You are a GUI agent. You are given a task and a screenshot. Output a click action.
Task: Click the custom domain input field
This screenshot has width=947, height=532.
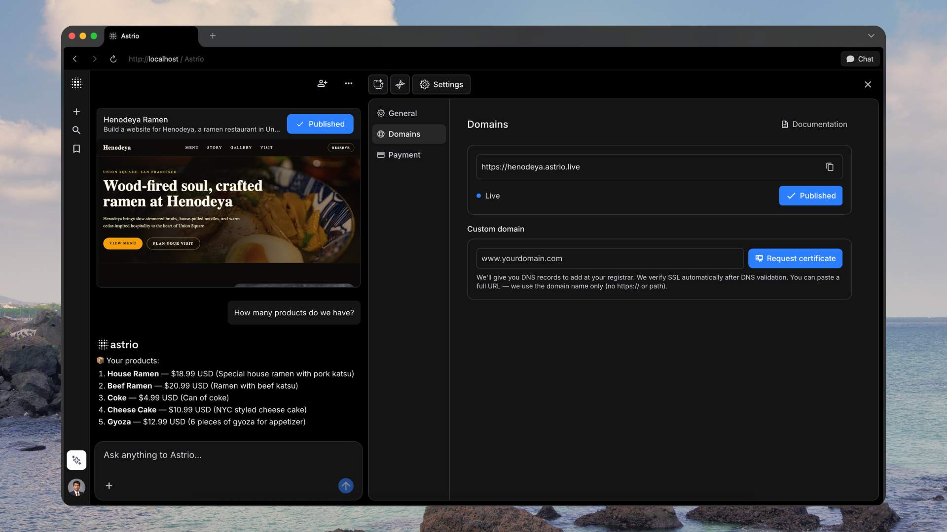[610, 258]
